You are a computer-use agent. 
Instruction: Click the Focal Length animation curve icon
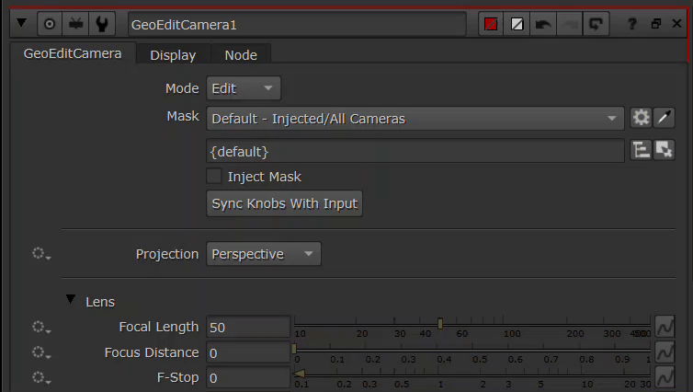coord(665,327)
